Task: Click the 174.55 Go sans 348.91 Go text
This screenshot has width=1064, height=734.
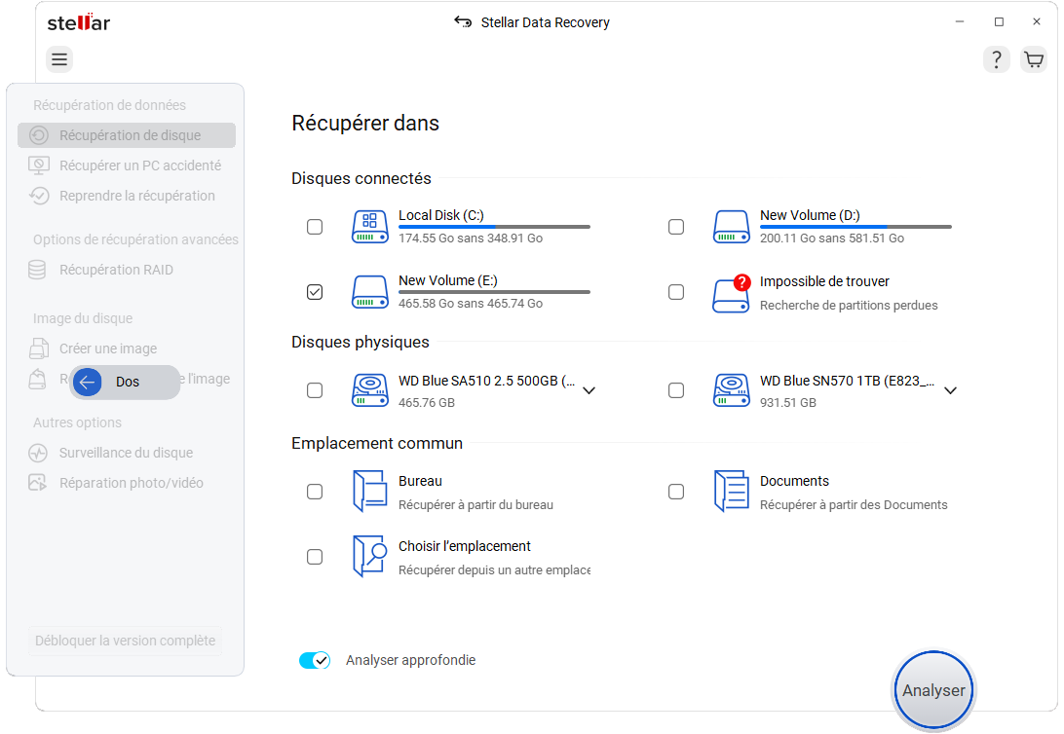Action: tap(471, 238)
